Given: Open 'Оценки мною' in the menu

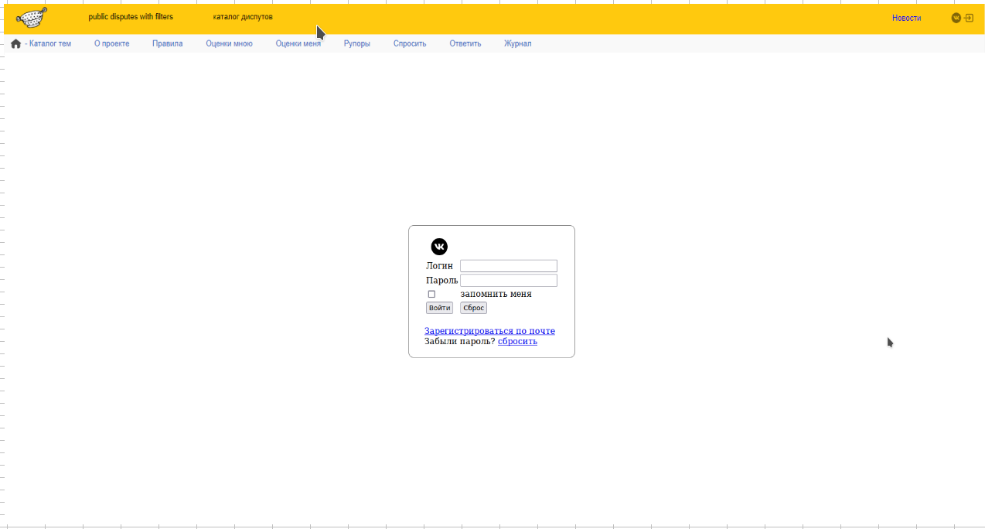Looking at the screenshot, I should pos(230,44).
